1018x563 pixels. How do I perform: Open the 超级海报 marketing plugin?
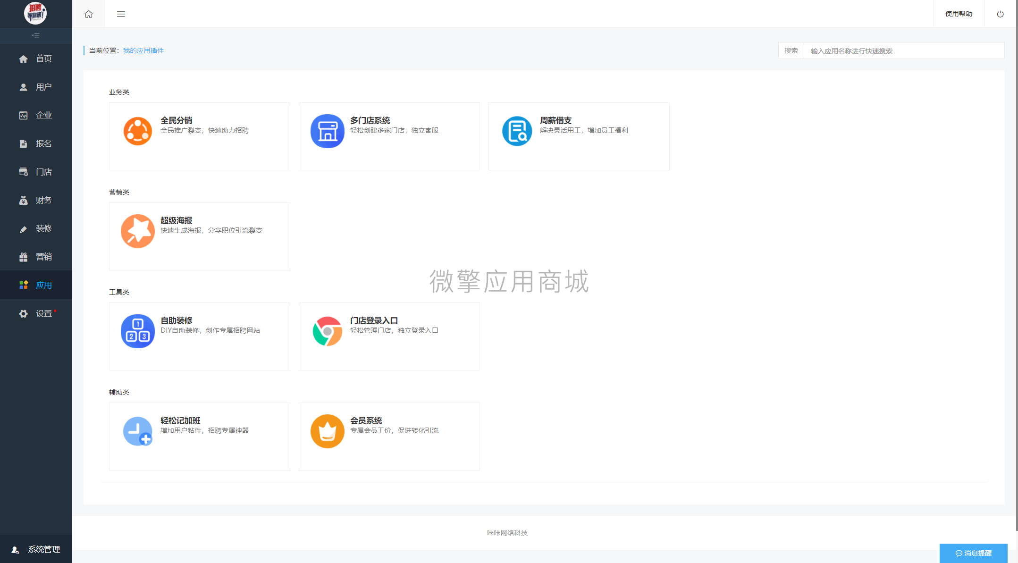pos(199,236)
